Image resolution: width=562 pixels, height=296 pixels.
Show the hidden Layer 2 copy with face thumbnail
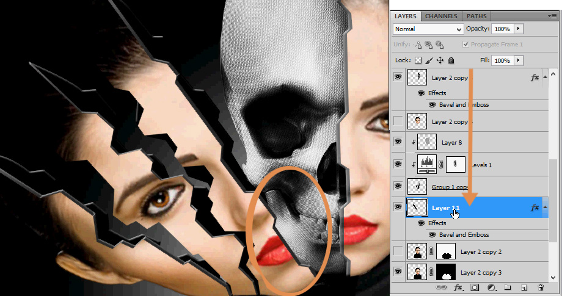coord(398,121)
